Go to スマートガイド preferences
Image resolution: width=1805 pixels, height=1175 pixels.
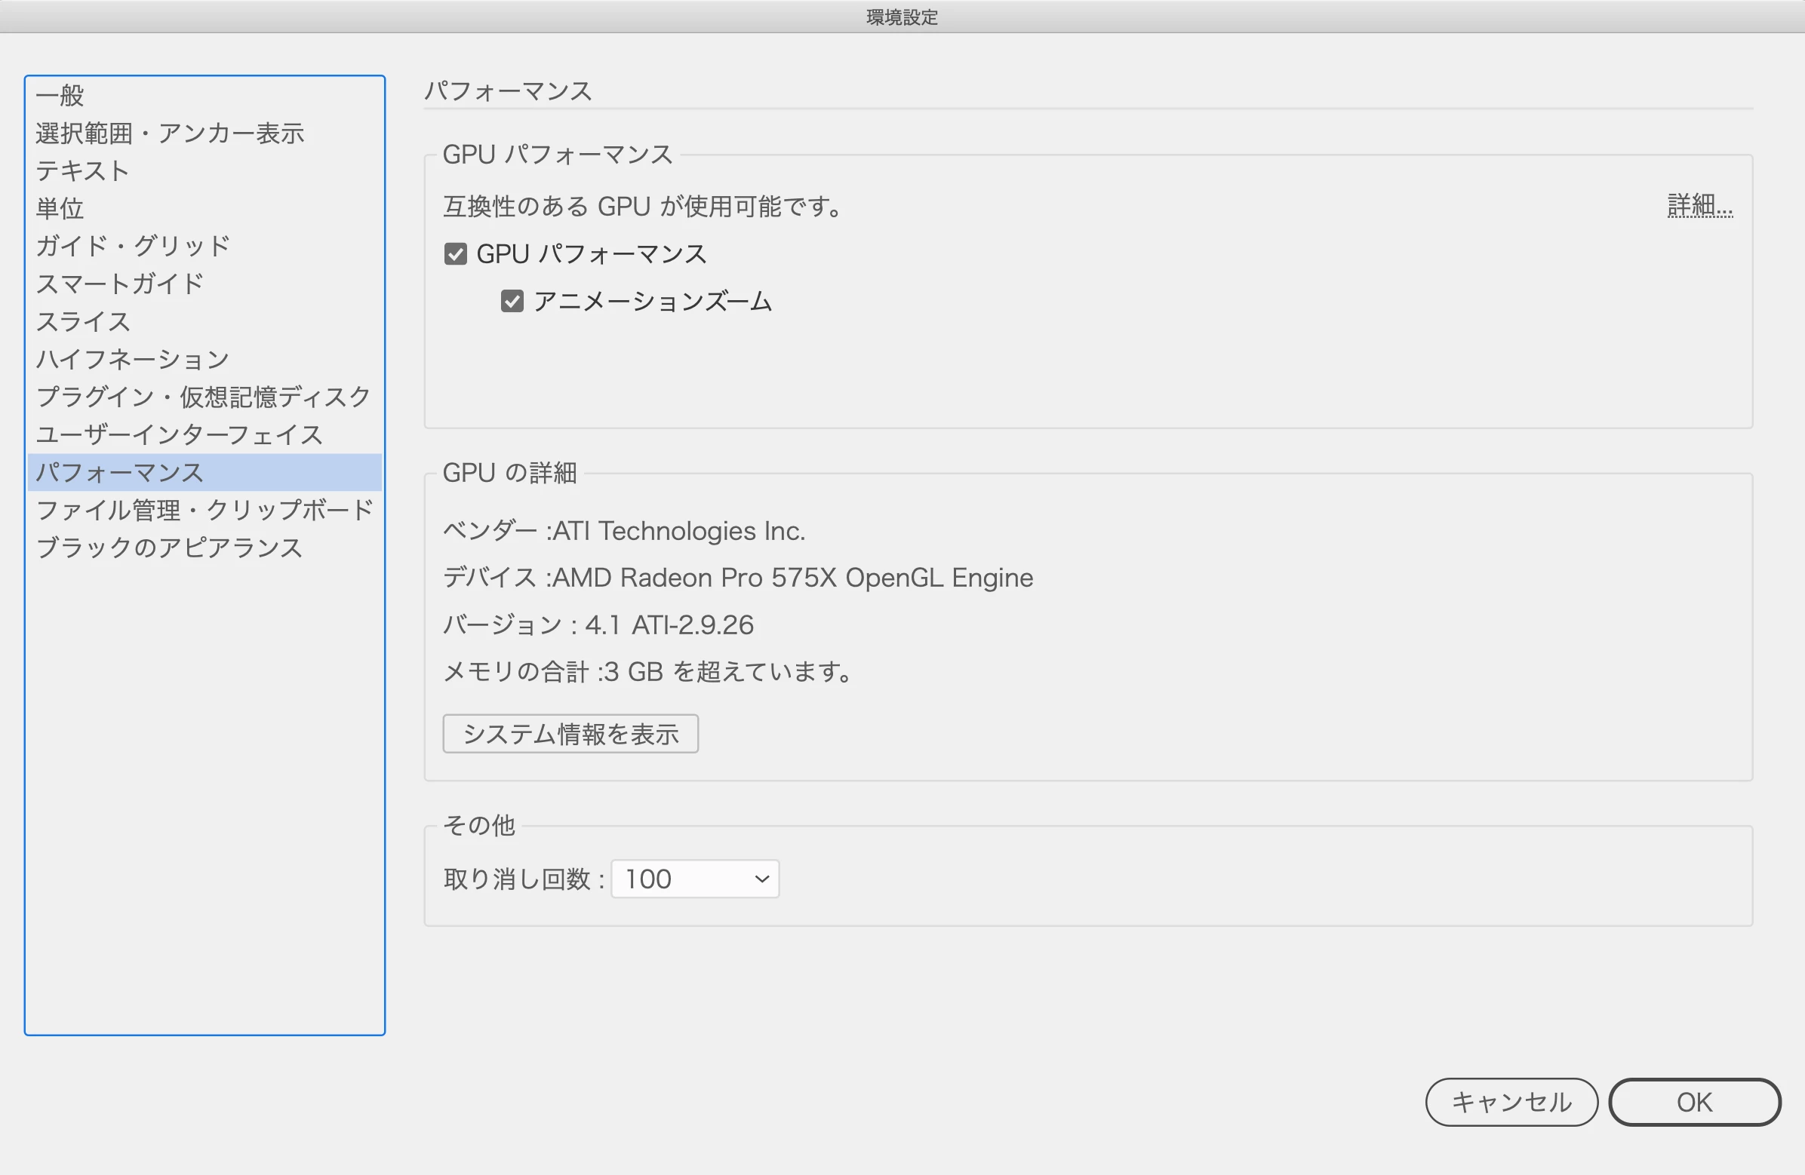coord(120,284)
